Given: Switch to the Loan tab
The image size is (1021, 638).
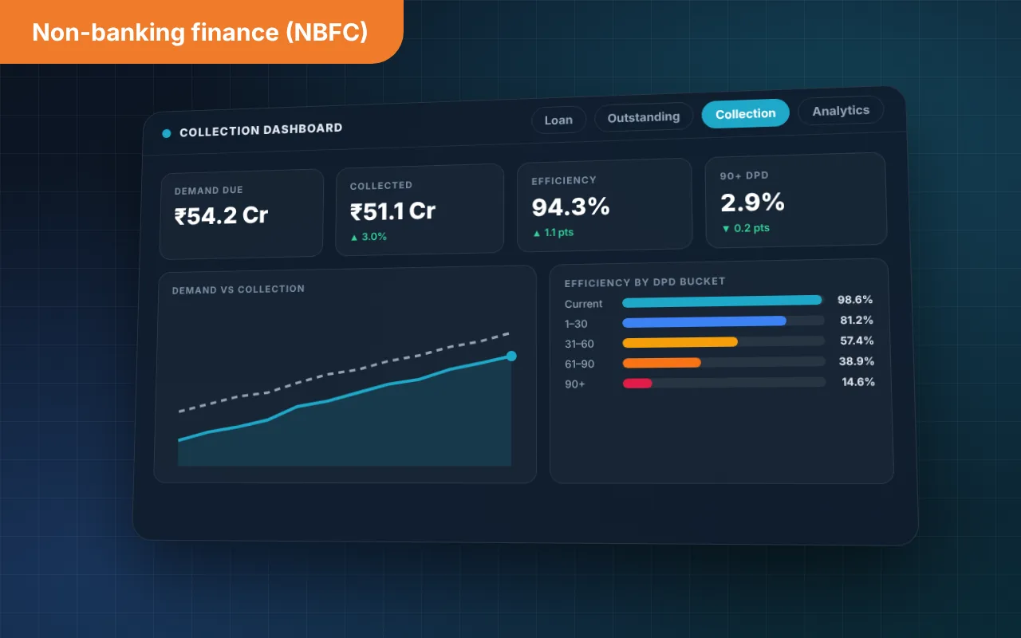Looking at the screenshot, I should [x=558, y=120].
